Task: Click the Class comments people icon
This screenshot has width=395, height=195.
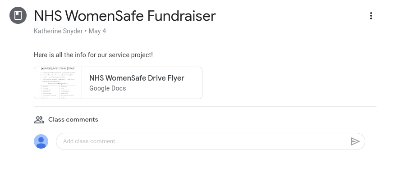Action: coord(39,120)
